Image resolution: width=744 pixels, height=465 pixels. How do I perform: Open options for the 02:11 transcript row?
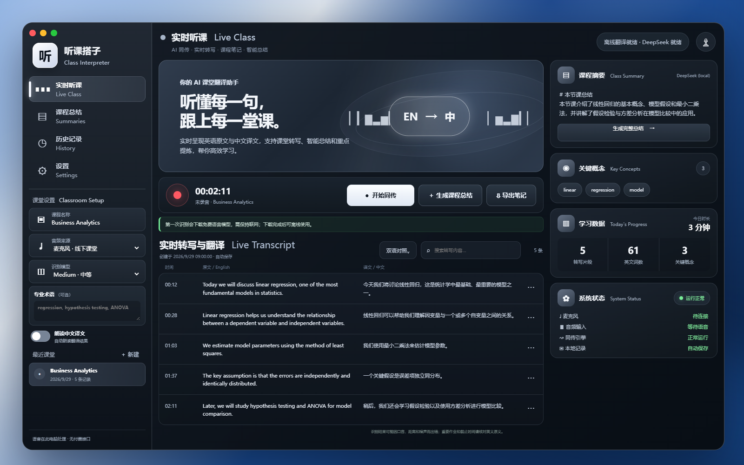531,409
